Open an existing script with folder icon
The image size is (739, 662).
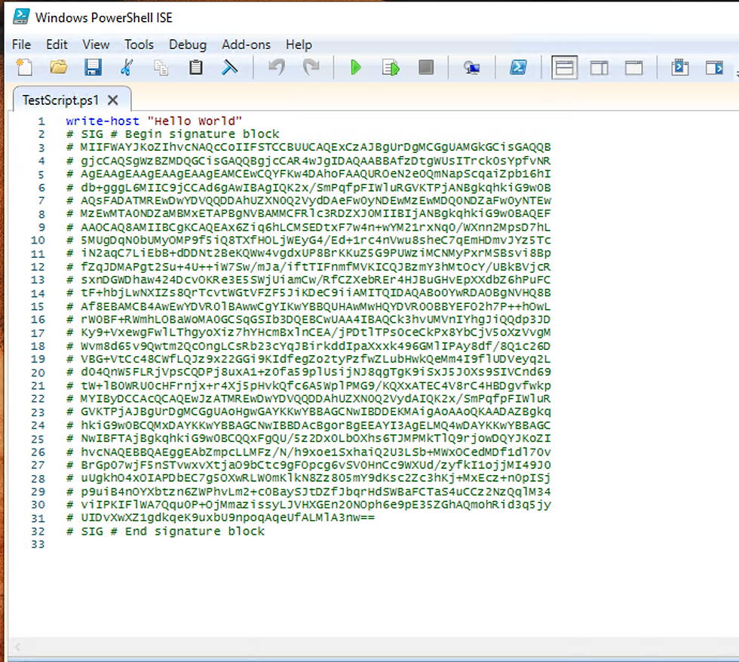[x=59, y=67]
